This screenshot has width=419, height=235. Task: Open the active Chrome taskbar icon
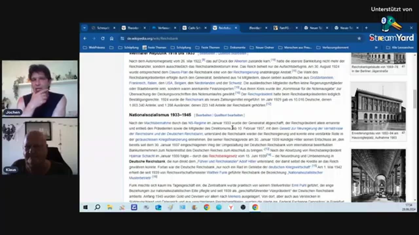click(x=255, y=207)
